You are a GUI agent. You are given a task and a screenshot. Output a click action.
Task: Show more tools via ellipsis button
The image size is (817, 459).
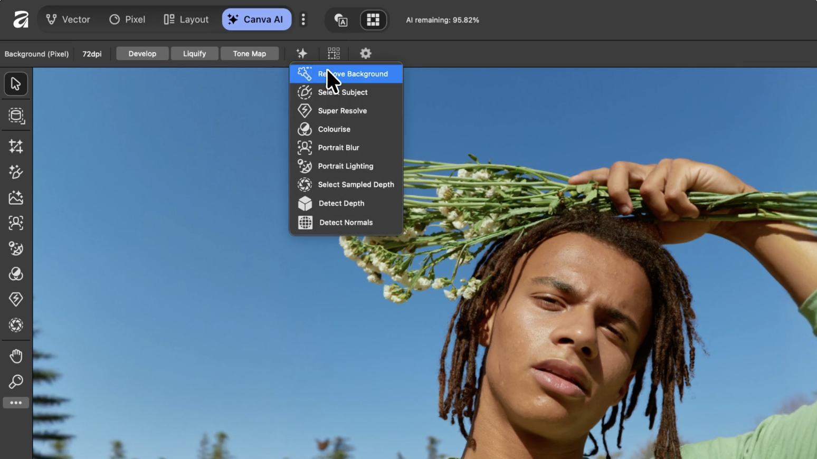tap(16, 403)
